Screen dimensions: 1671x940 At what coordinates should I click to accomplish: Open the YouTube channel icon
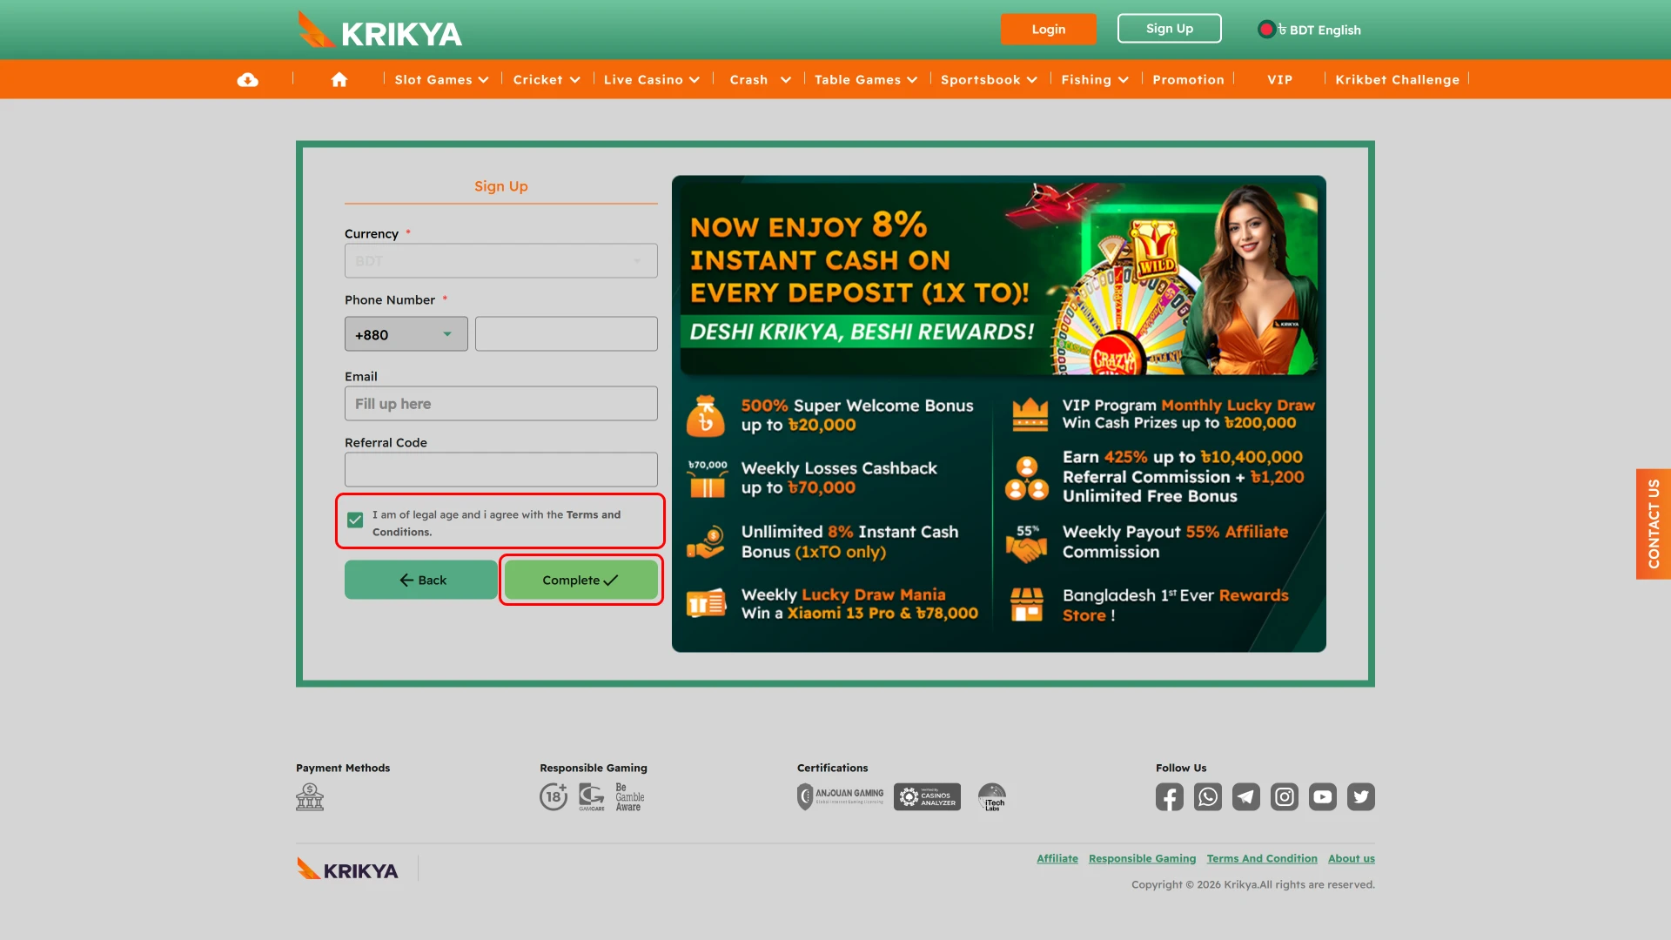point(1323,796)
